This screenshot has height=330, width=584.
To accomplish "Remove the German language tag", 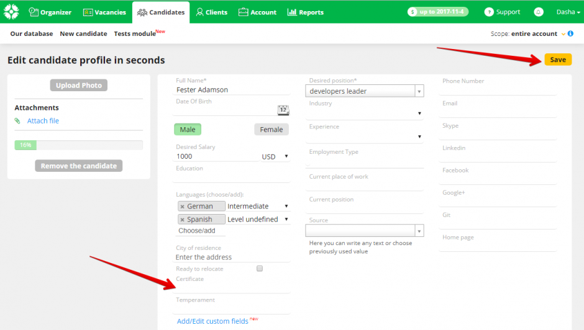I will coord(182,206).
